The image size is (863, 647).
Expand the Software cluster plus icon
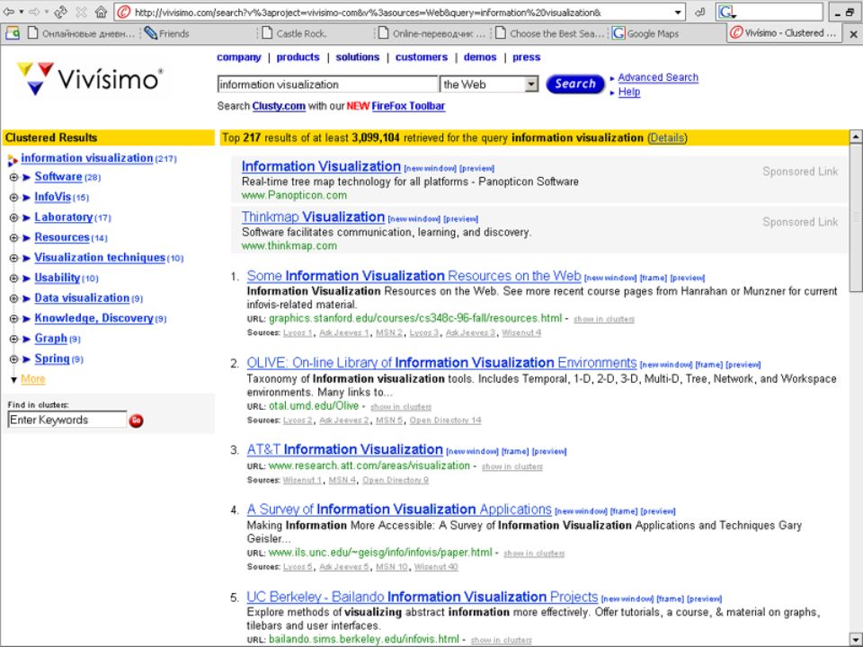point(13,177)
